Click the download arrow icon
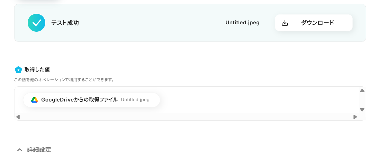The image size is (367, 163). click(285, 23)
